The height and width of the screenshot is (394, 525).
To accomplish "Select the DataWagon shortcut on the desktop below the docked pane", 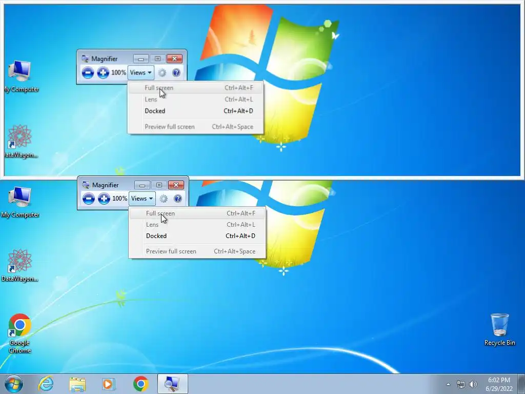I will (20, 265).
